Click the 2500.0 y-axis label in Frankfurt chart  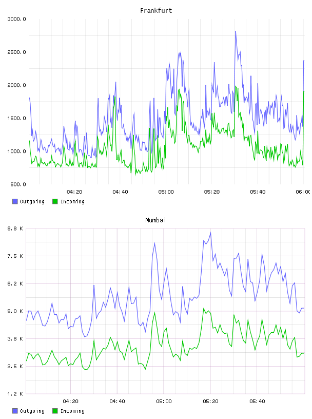(x=17, y=52)
